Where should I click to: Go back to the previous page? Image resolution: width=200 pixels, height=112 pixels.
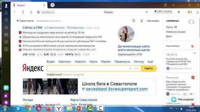(x=15, y=12)
